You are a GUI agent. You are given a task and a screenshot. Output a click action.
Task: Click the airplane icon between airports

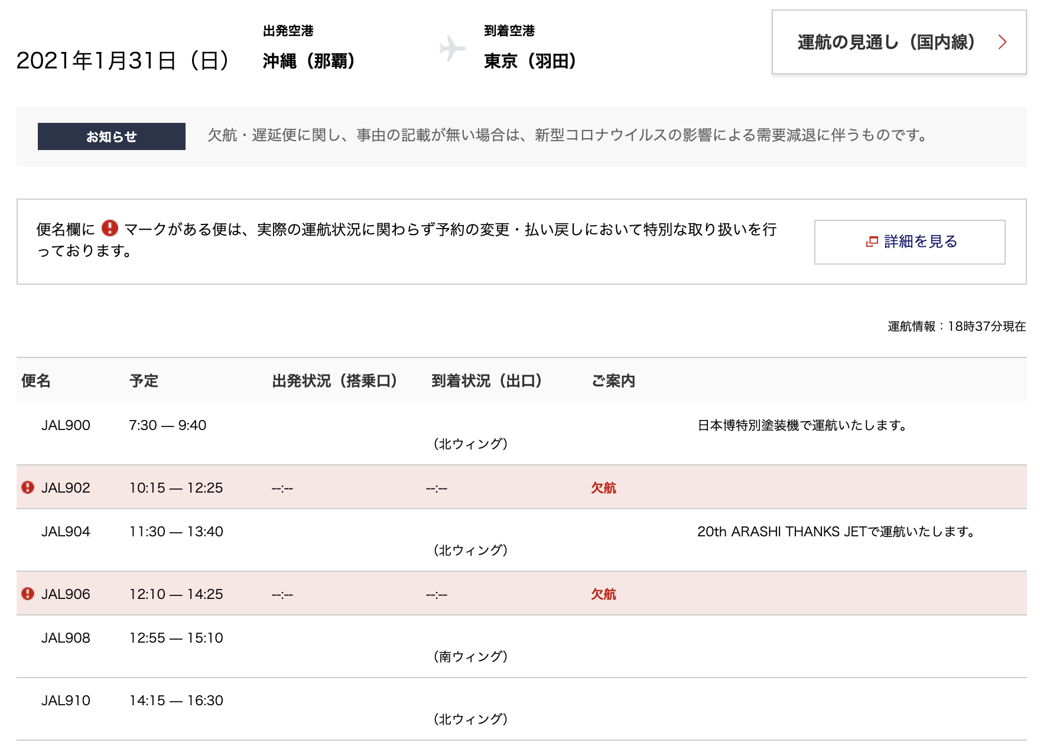tap(453, 48)
